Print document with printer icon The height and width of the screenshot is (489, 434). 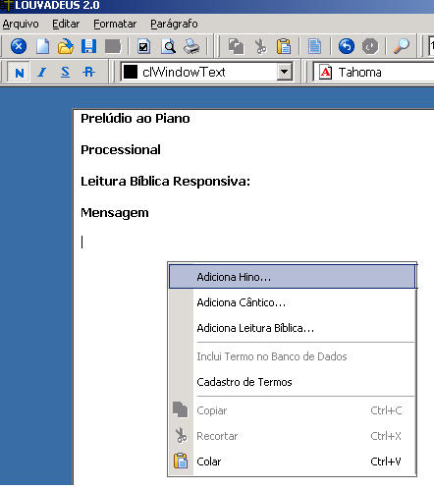[191, 46]
